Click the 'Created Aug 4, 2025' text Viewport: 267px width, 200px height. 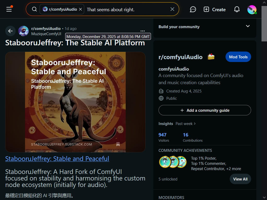pyautogui.click(x=184, y=91)
